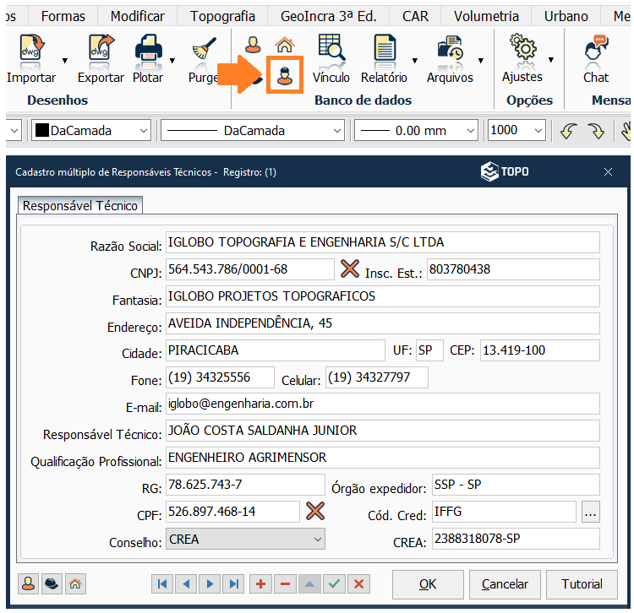Click into the Razão Social field
This screenshot has width=634, height=613.
click(x=382, y=242)
